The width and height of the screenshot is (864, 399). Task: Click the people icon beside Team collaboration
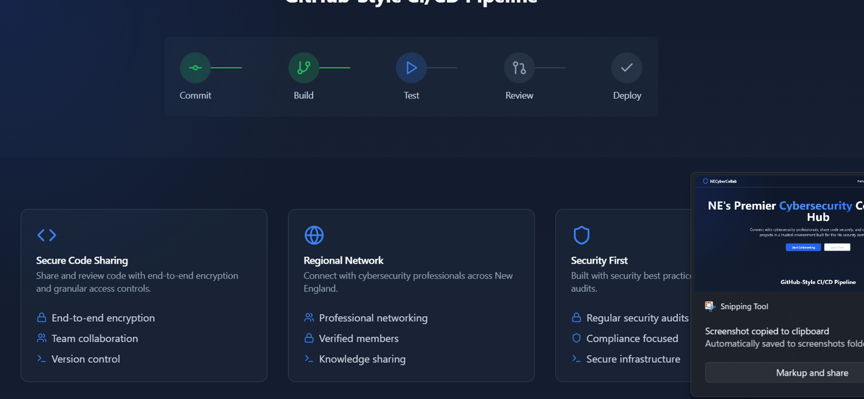tap(41, 338)
